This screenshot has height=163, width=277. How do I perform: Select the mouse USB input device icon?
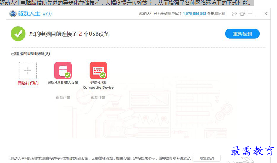63,71
